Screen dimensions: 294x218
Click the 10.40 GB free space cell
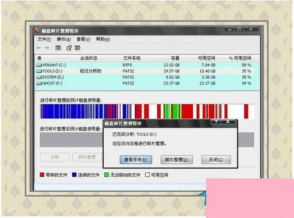[x=208, y=71]
